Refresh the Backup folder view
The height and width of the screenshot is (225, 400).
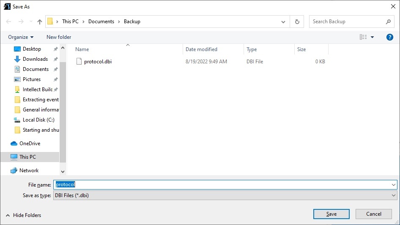coord(297,22)
